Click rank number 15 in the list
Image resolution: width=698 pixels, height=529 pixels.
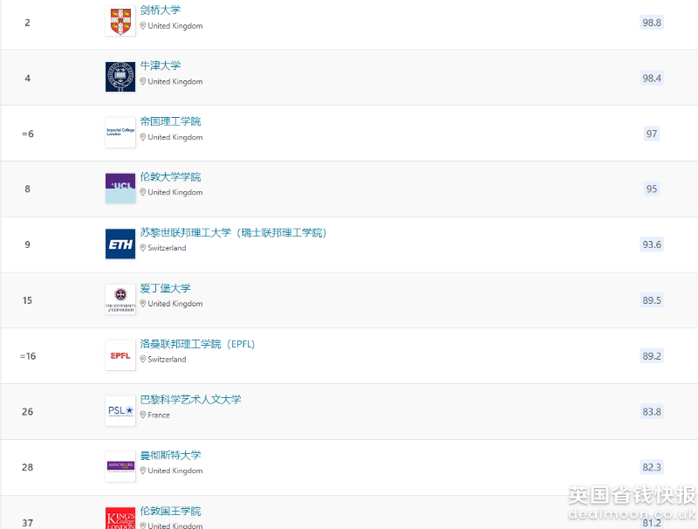click(27, 300)
